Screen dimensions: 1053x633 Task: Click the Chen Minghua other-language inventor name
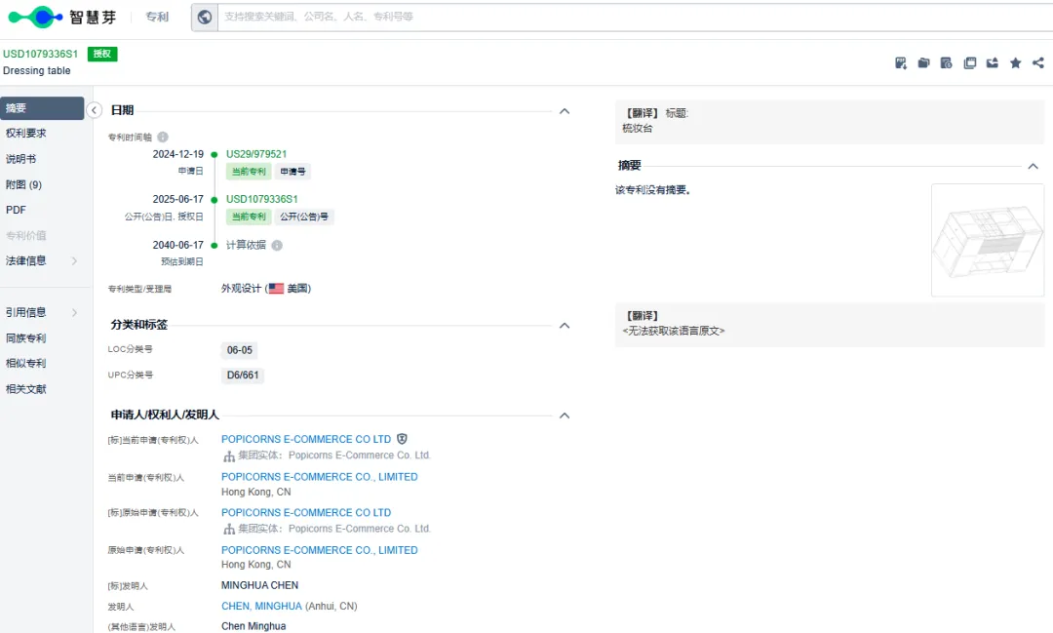tap(253, 626)
